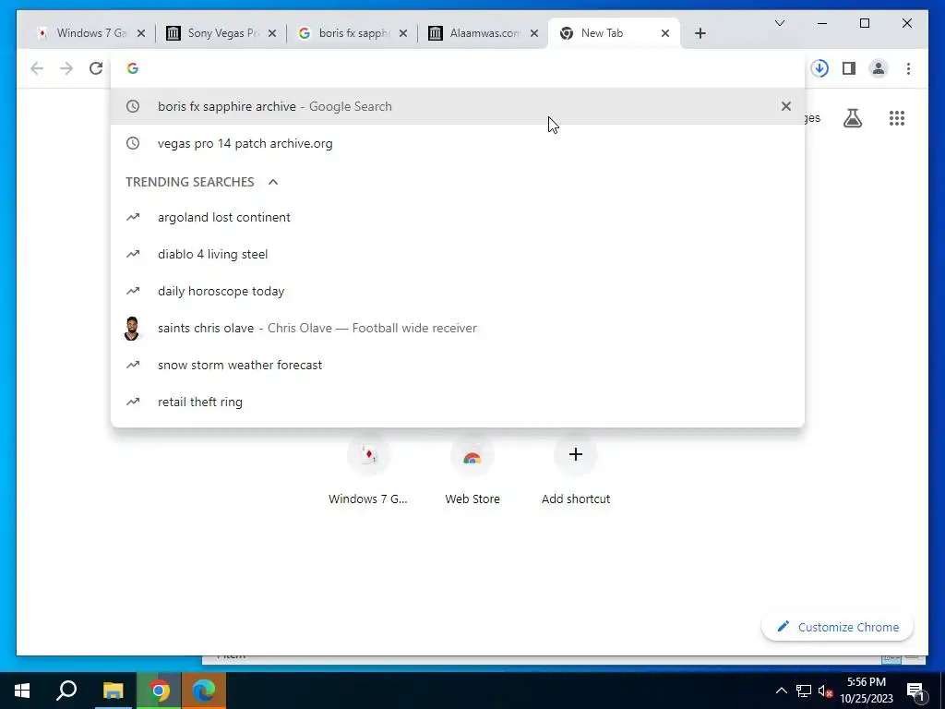The height and width of the screenshot is (709, 945).
Task: Open the muted volume tray icon
Action: tap(826, 691)
